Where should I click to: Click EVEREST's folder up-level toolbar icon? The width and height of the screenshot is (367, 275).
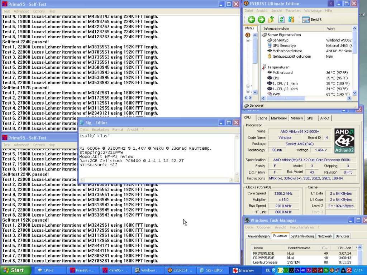[272, 20]
